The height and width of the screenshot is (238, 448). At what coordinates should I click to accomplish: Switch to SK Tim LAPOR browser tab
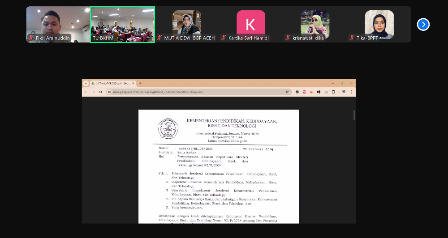pyautogui.click(x=112, y=83)
